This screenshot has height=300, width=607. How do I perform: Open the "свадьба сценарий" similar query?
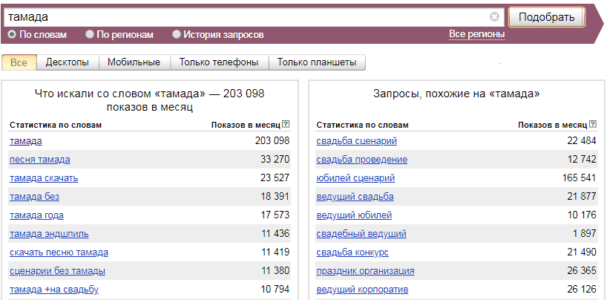(x=356, y=141)
